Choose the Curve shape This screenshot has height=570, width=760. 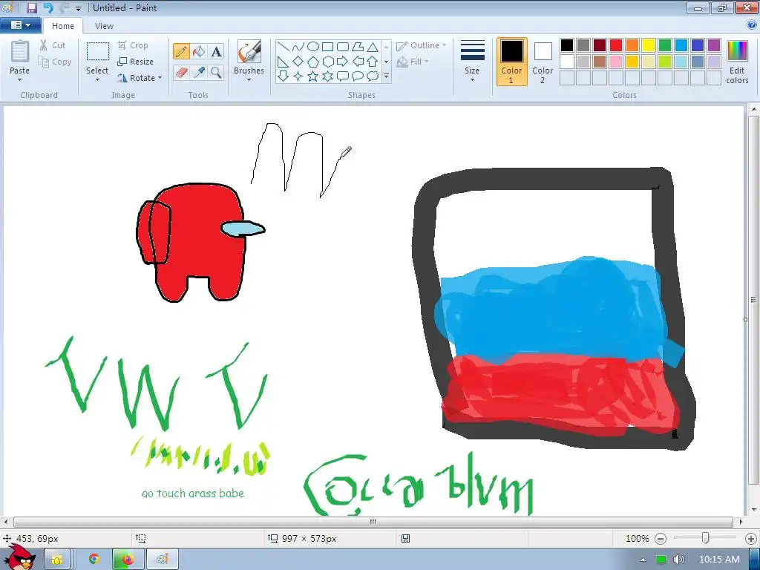click(298, 47)
